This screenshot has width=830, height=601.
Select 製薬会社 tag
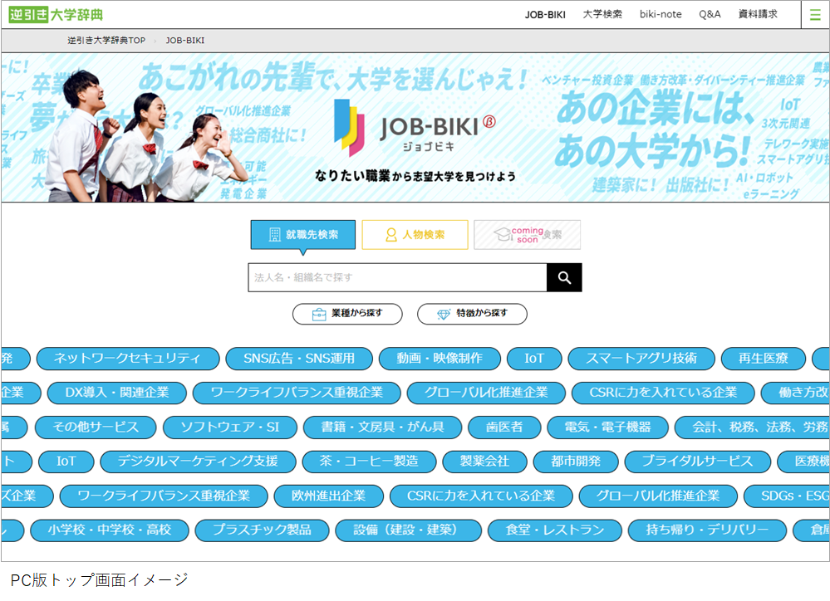click(x=485, y=462)
